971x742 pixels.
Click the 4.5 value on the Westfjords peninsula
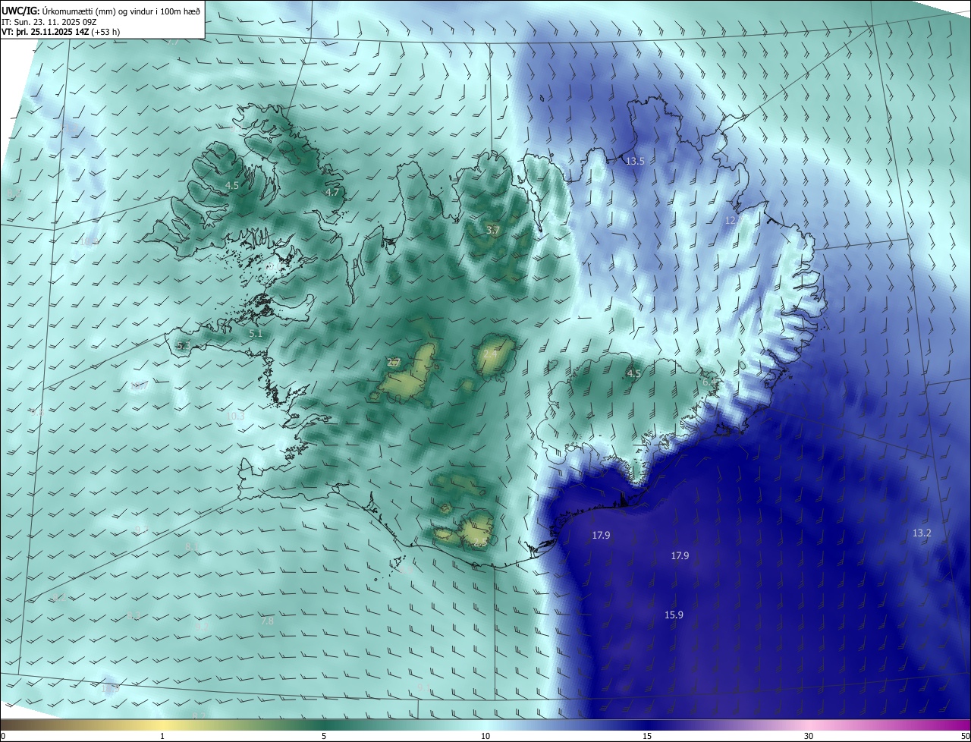[x=232, y=185]
